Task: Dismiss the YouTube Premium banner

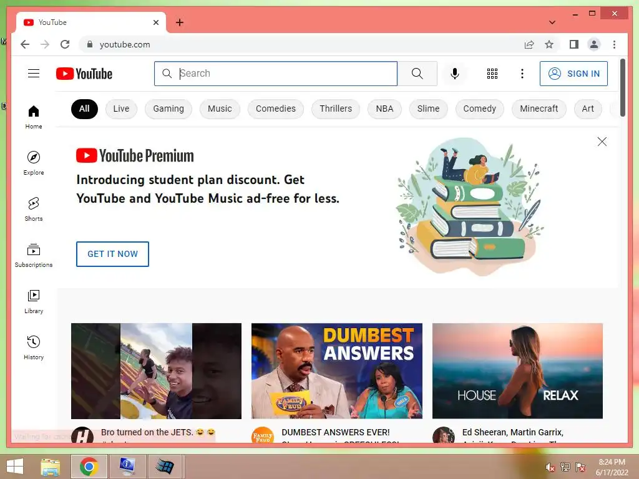Action: click(x=602, y=142)
